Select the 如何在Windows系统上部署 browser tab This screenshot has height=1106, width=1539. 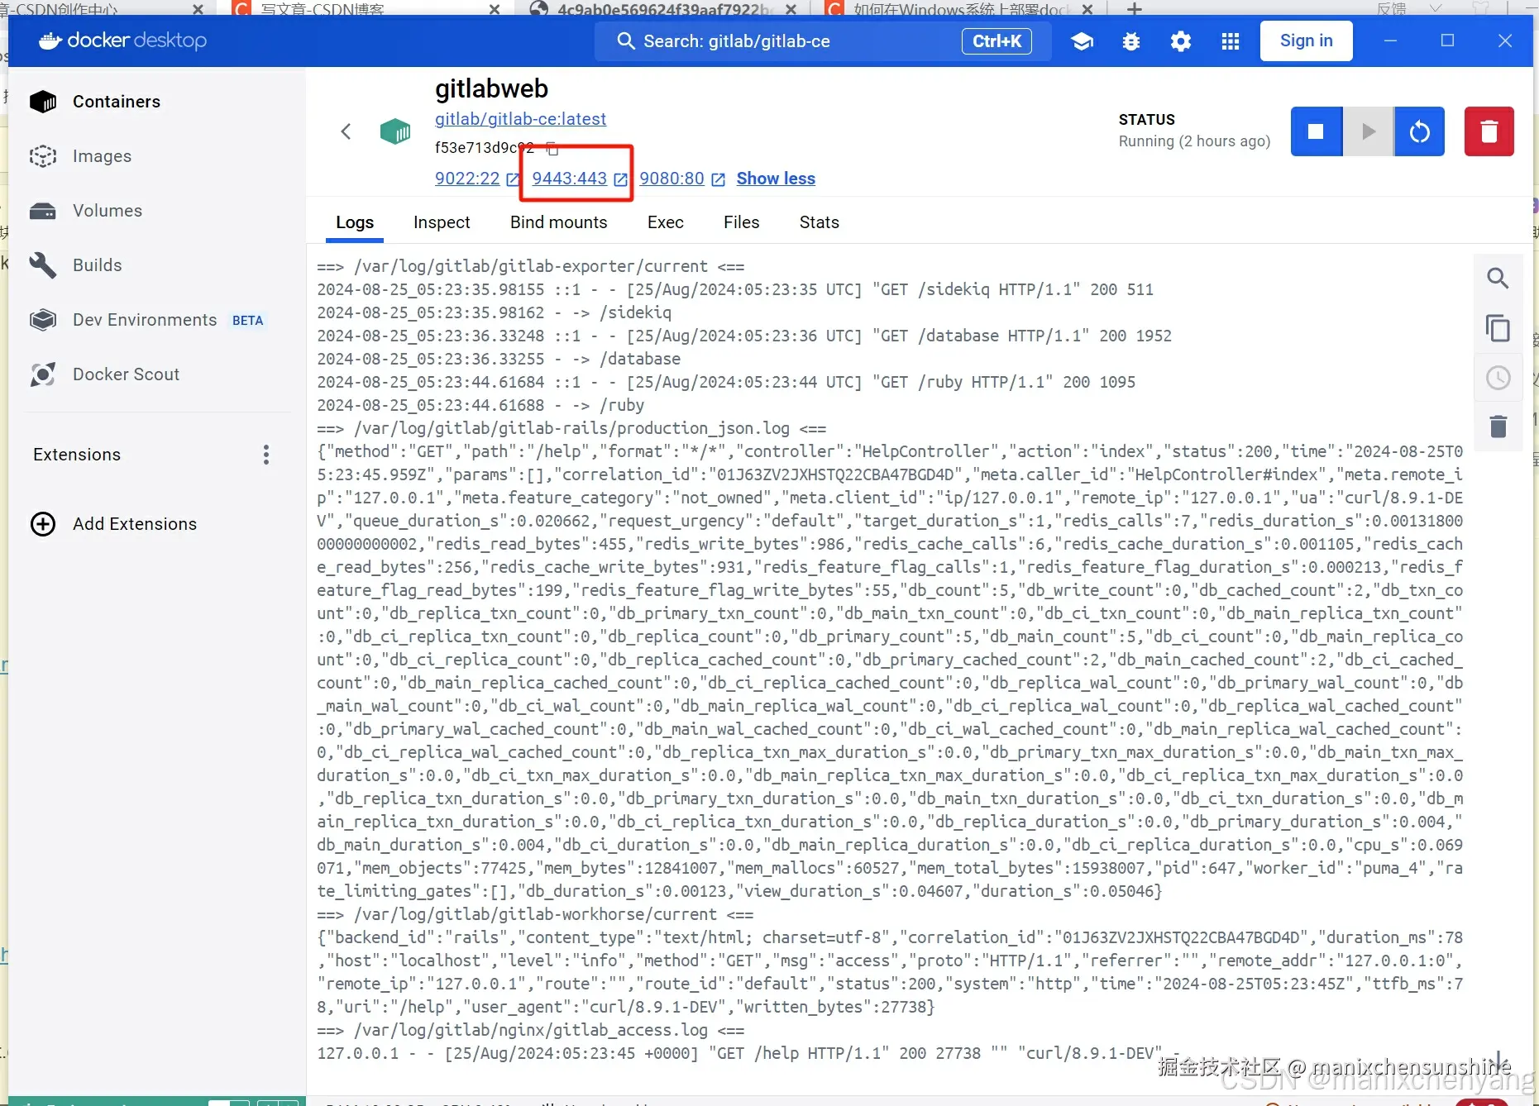[x=959, y=8]
